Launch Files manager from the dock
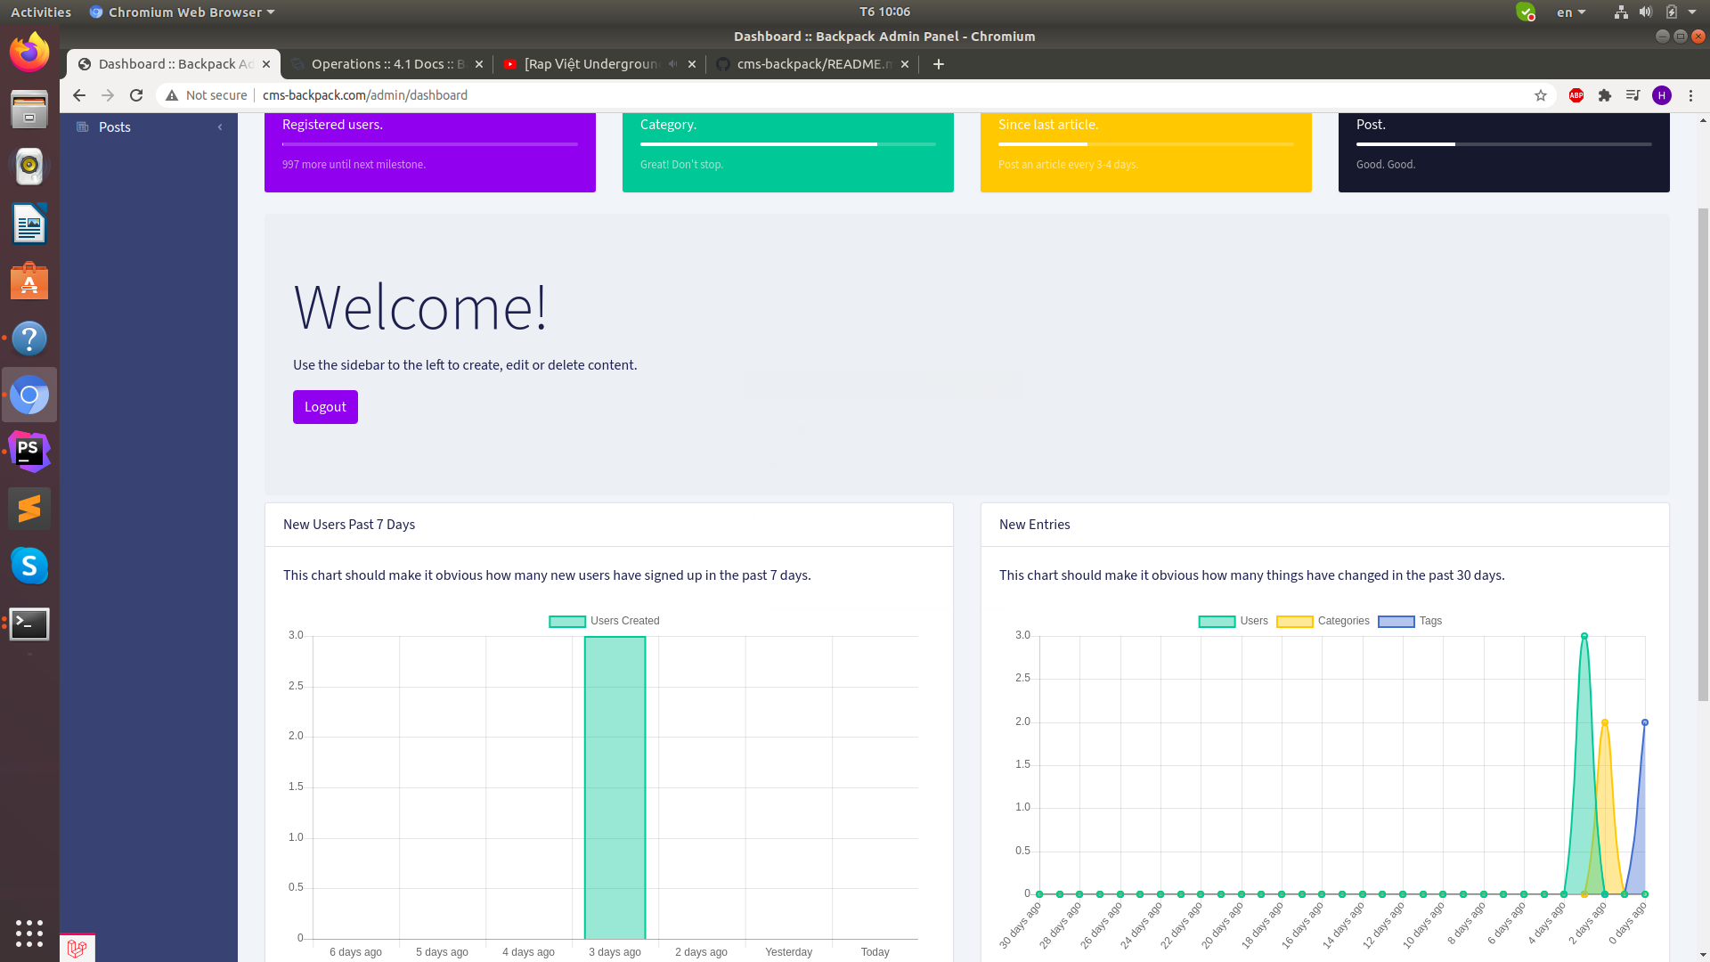The image size is (1710, 962). [x=29, y=110]
